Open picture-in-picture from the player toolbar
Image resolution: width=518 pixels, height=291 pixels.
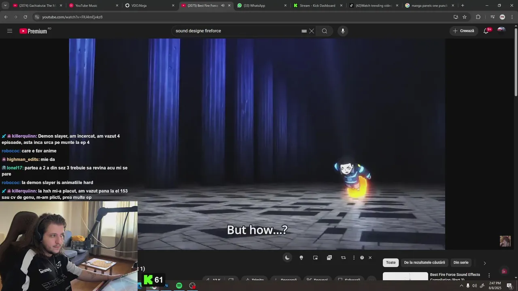315,257
